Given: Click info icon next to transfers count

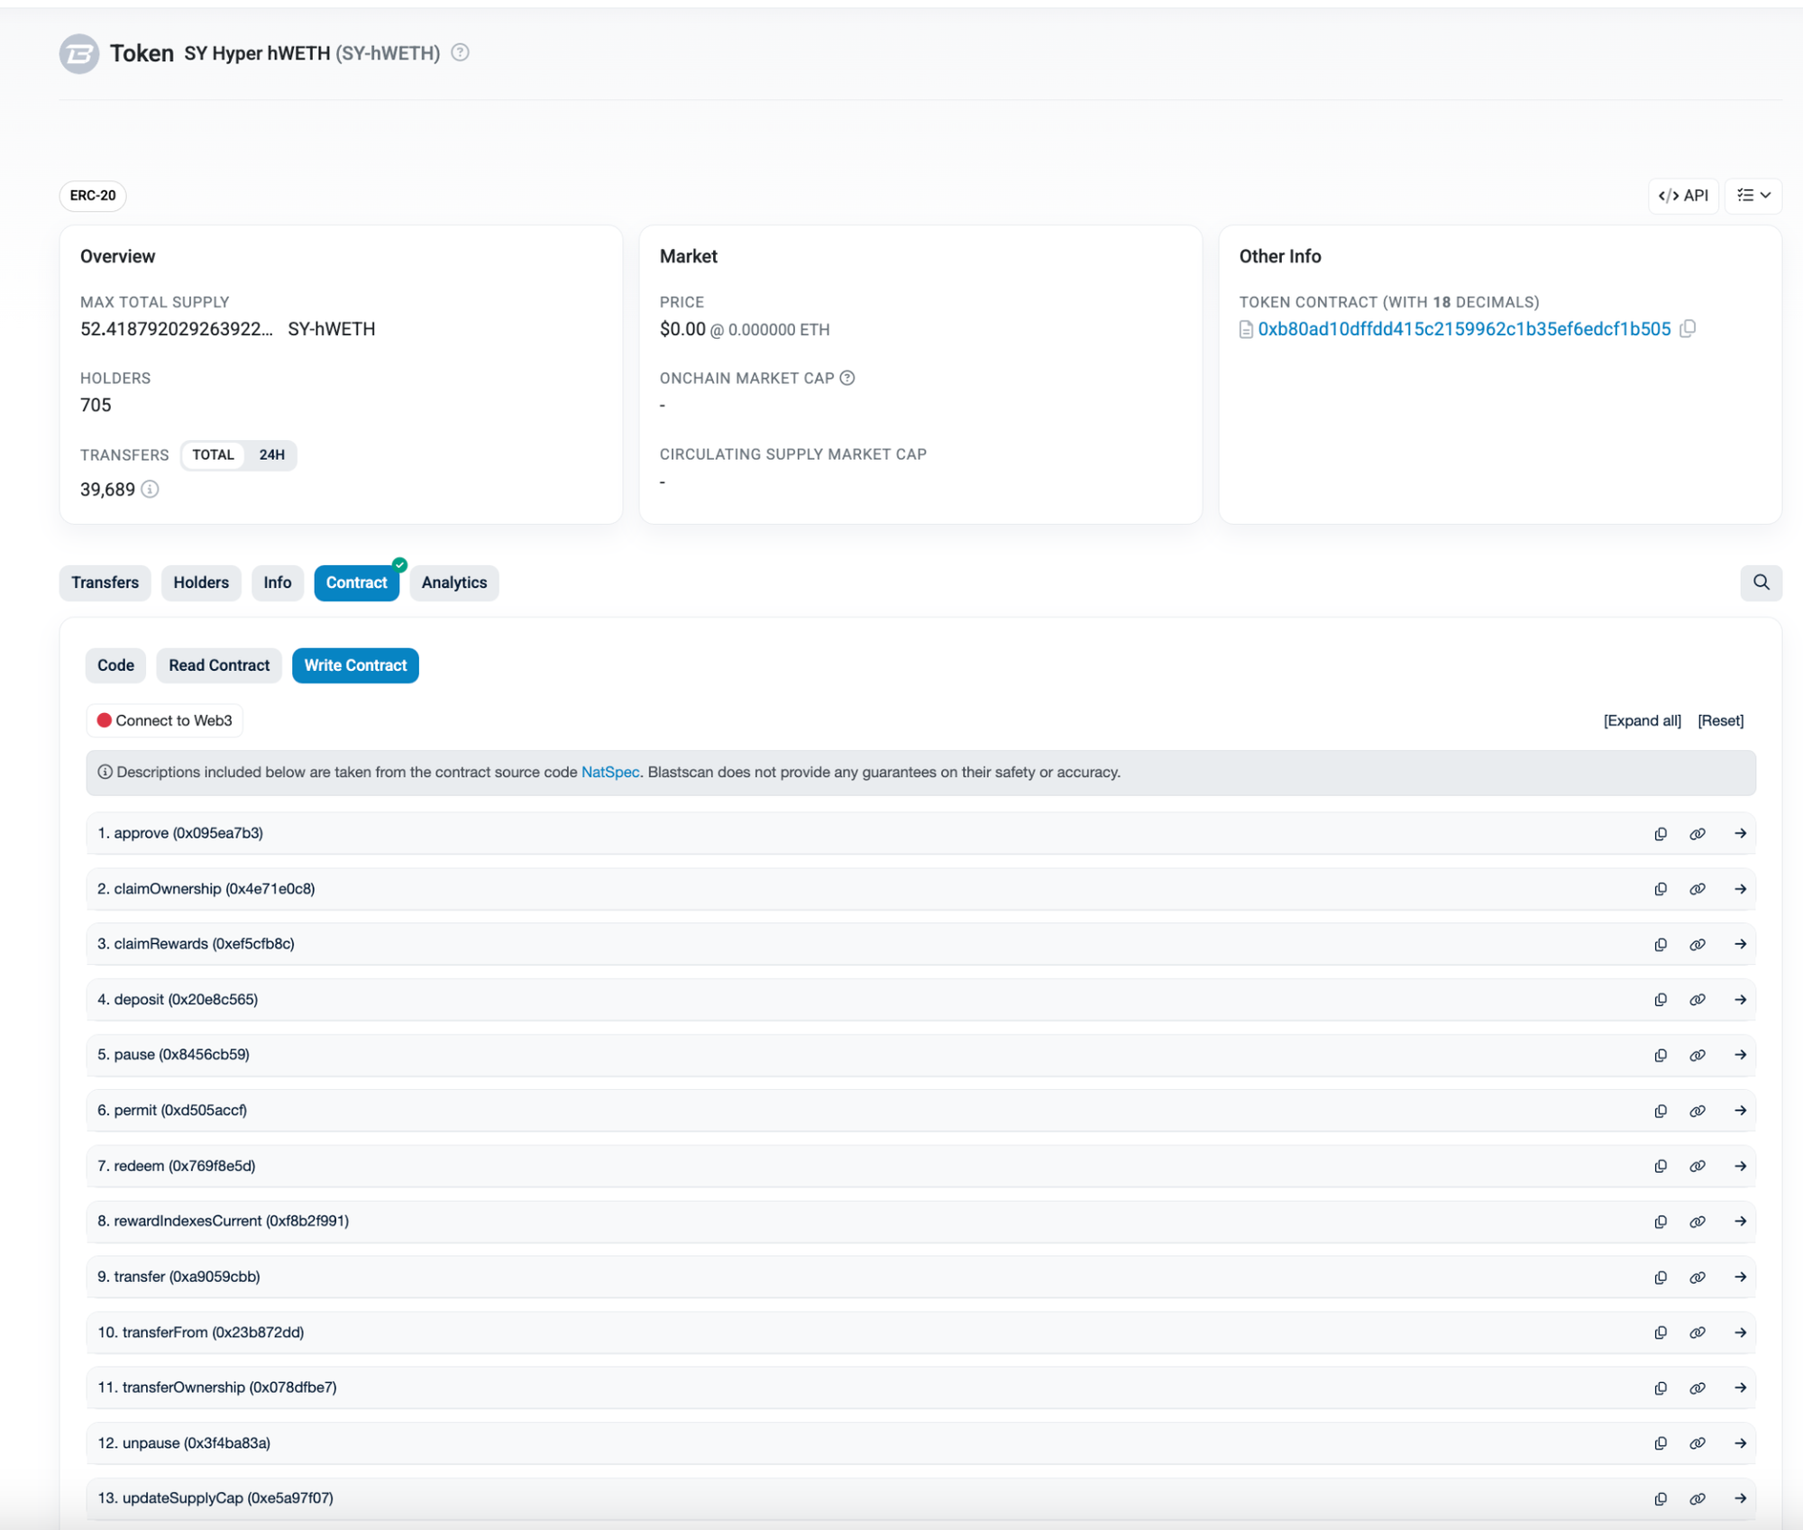Looking at the screenshot, I should [x=151, y=490].
